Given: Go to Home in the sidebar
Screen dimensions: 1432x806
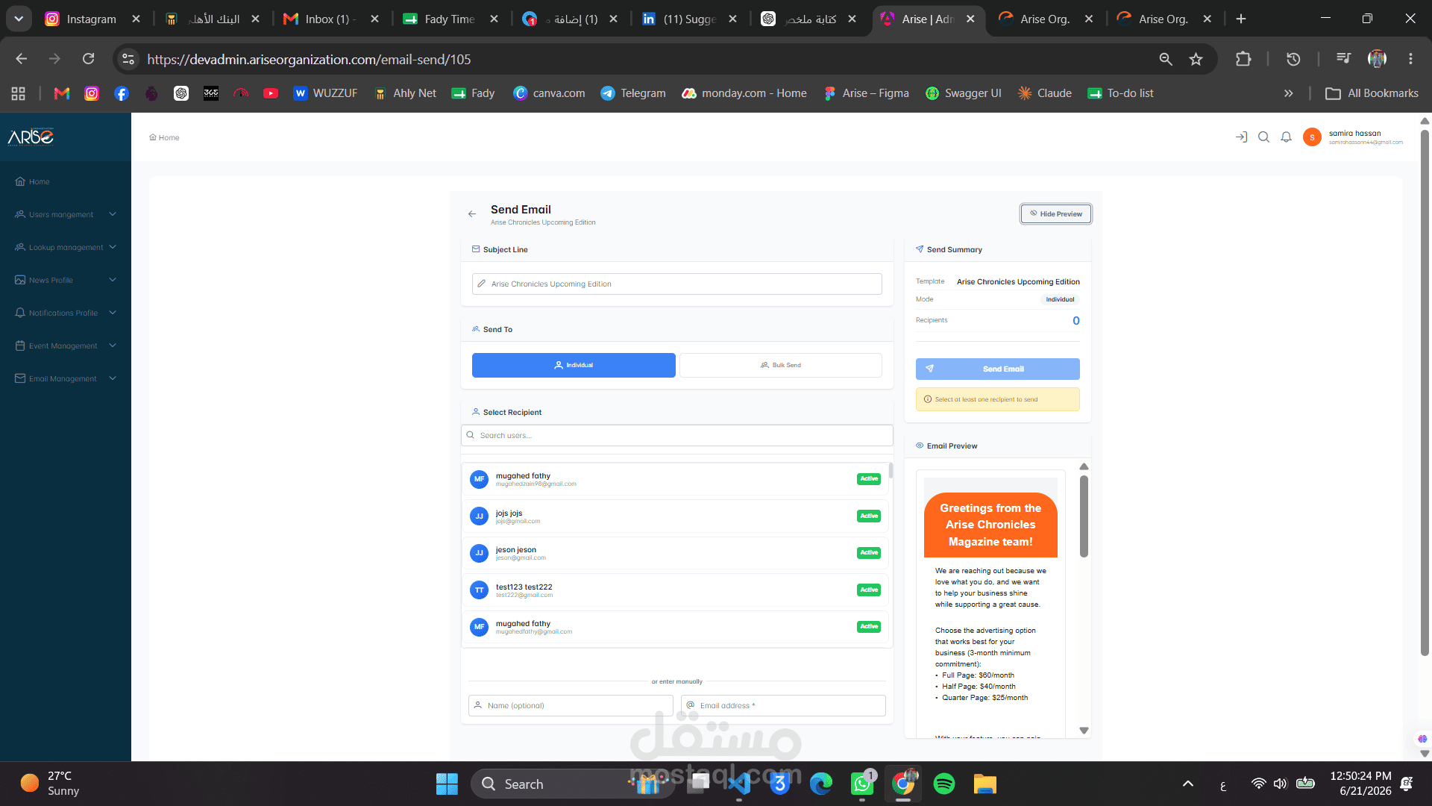Looking at the screenshot, I should click(x=33, y=181).
